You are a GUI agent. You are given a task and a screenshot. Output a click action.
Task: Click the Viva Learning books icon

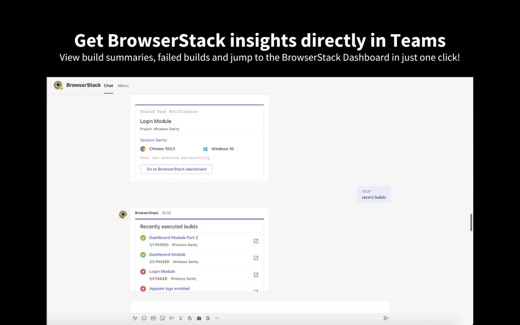tap(199, 318)
